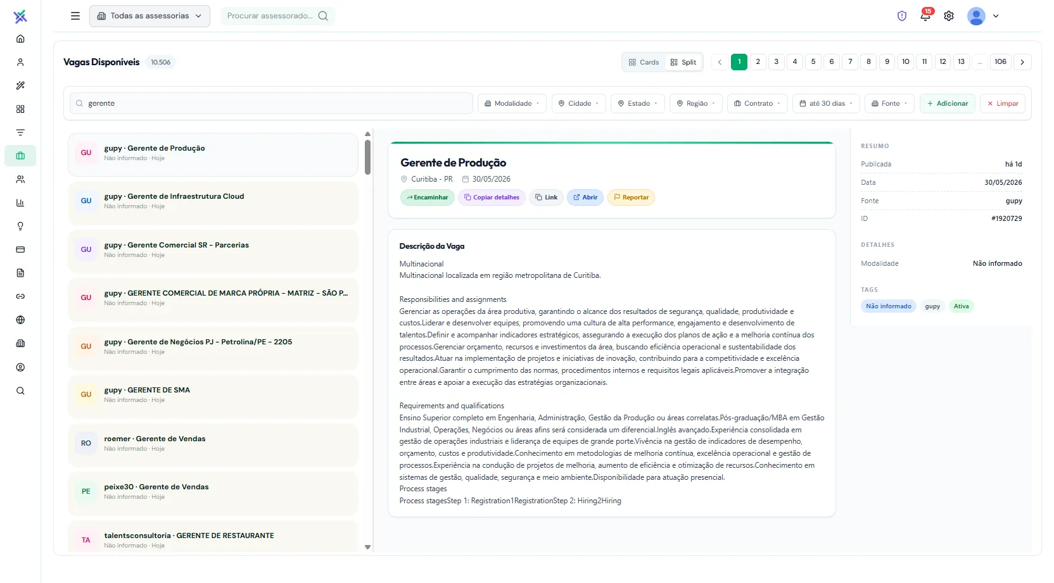1054x583 pixels.
Task: Click the Encaminhar button
Action: tap(428, 197)
